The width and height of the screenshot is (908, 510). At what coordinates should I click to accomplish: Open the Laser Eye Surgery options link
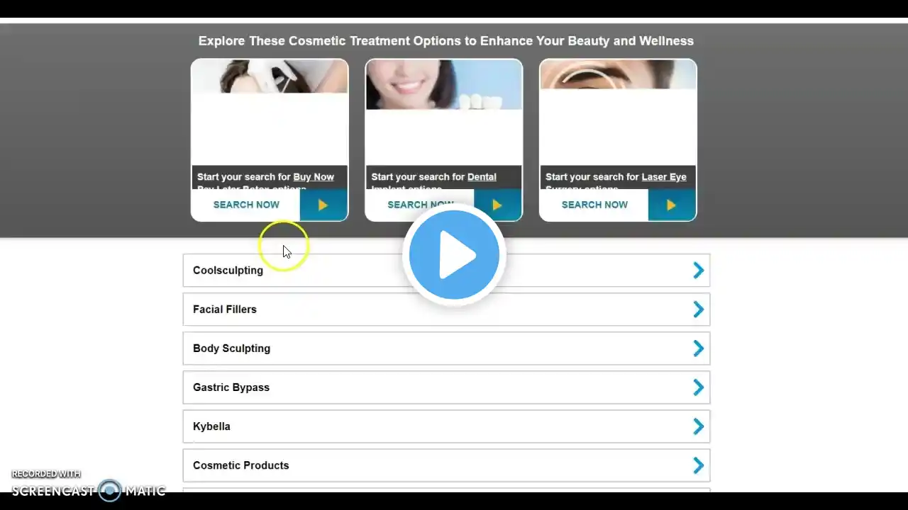[664, 177]
